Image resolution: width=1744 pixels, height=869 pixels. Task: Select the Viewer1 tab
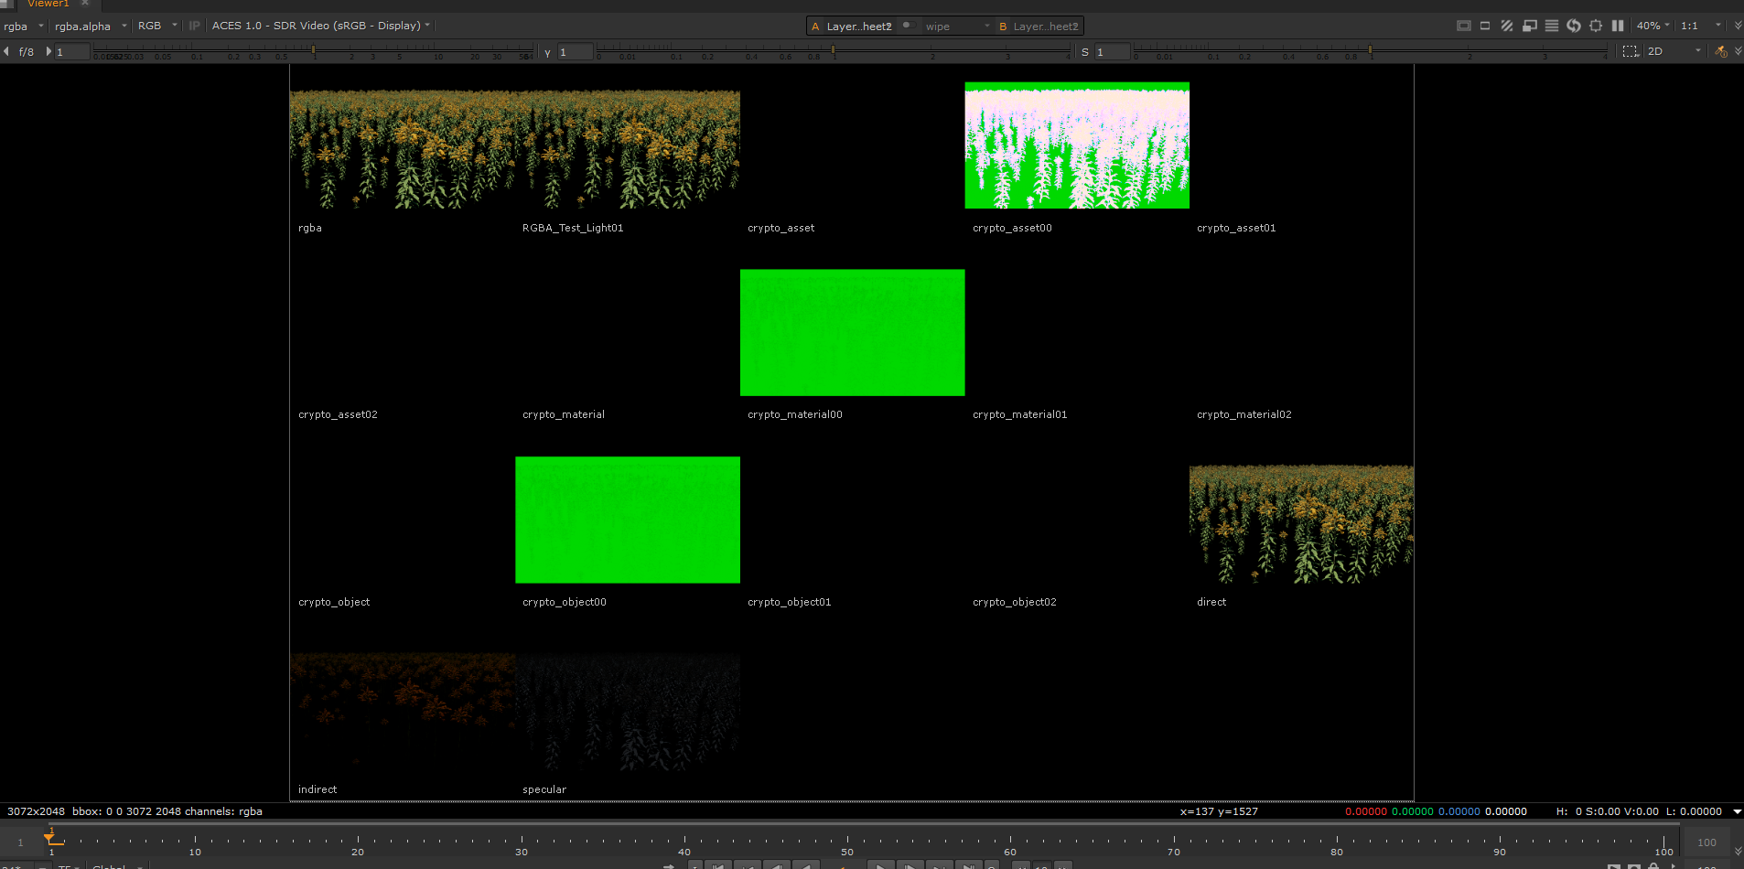point(48,4)
